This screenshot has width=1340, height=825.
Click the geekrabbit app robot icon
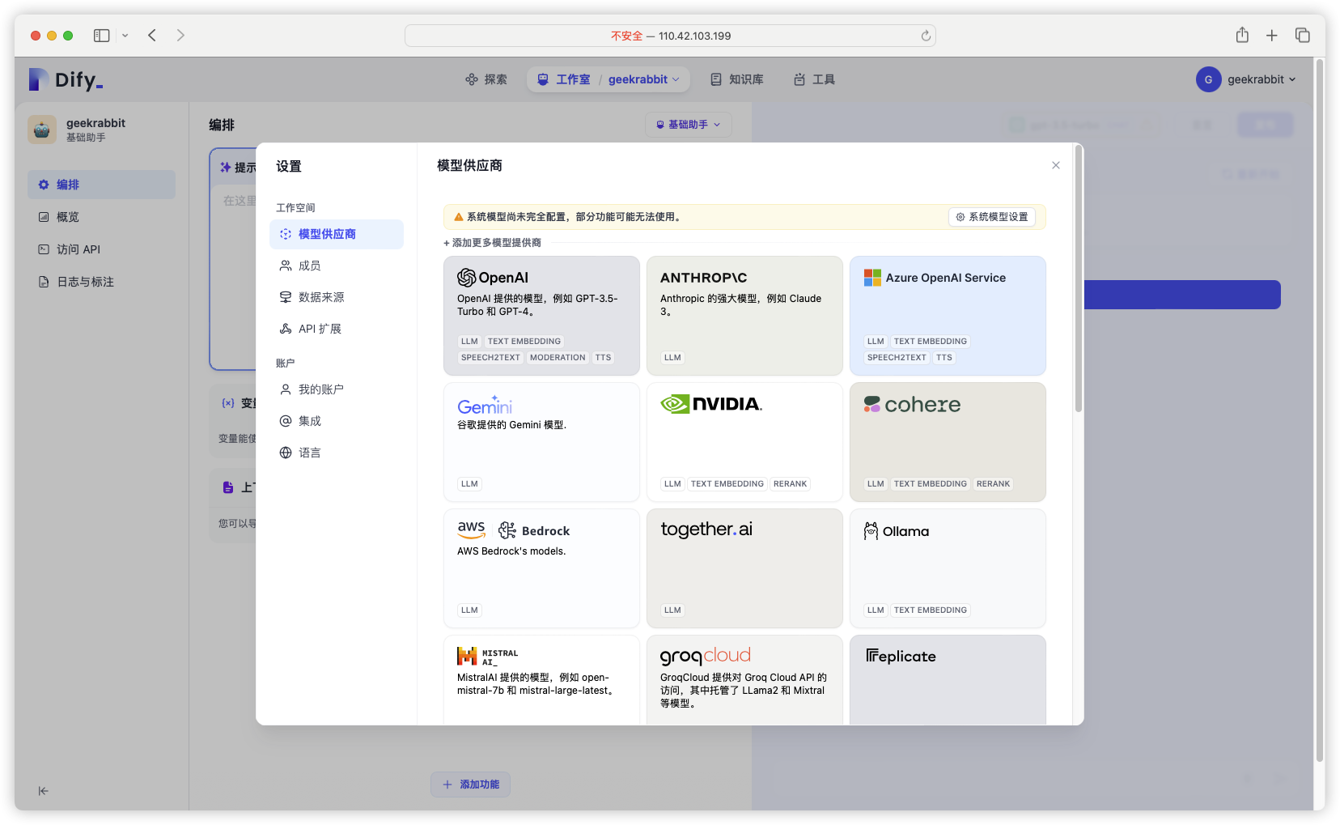pyautogui.click(x=42, y=130)
